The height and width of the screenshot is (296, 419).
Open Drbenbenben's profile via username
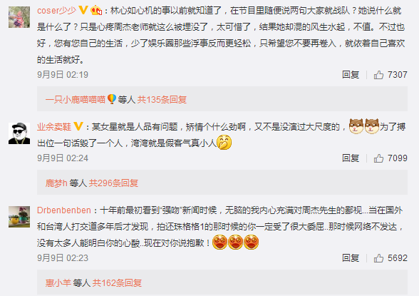click(x=64, y=210)
